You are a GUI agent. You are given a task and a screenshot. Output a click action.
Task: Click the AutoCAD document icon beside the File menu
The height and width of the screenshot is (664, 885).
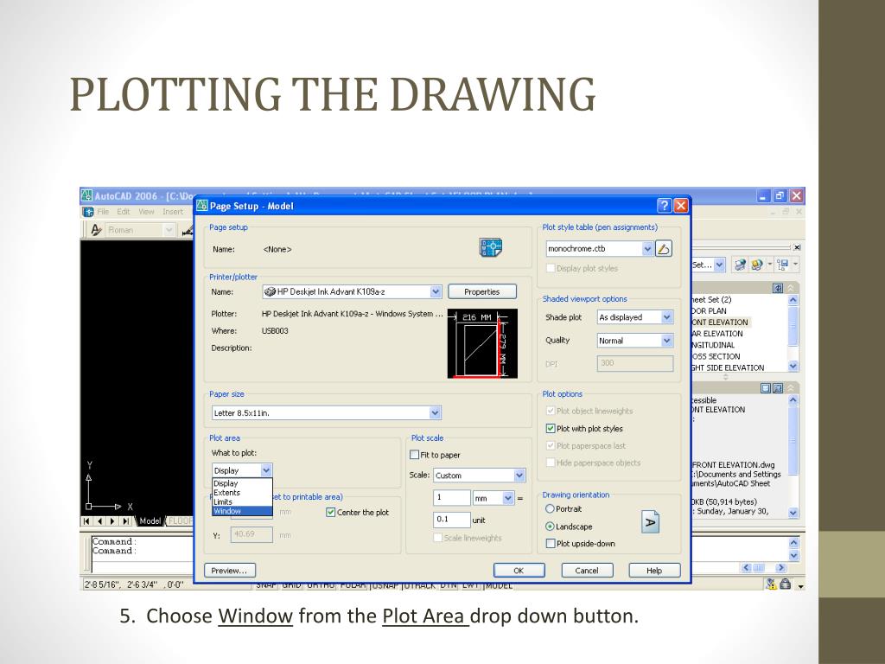point(88,212)
